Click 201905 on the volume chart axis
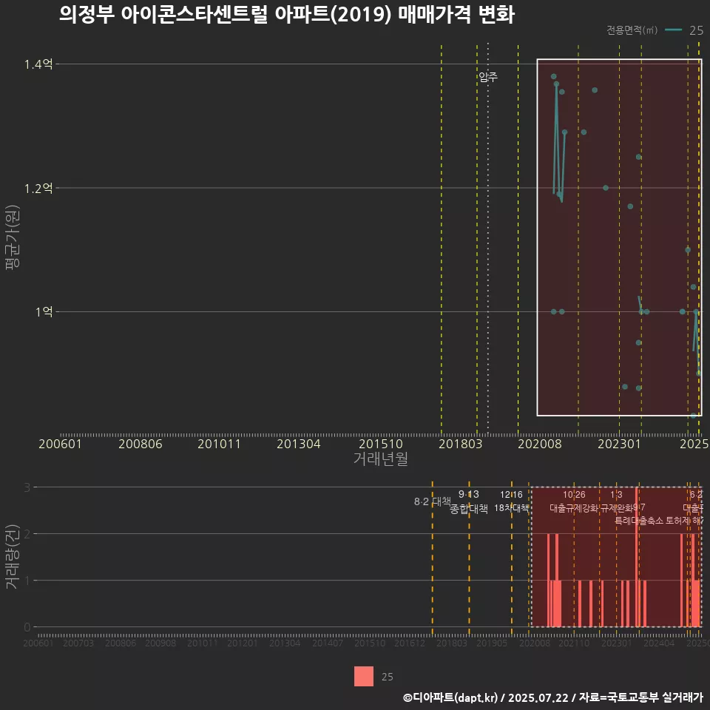Image resolution: width=710 pixels, height=710 pixels. [492, 643]
